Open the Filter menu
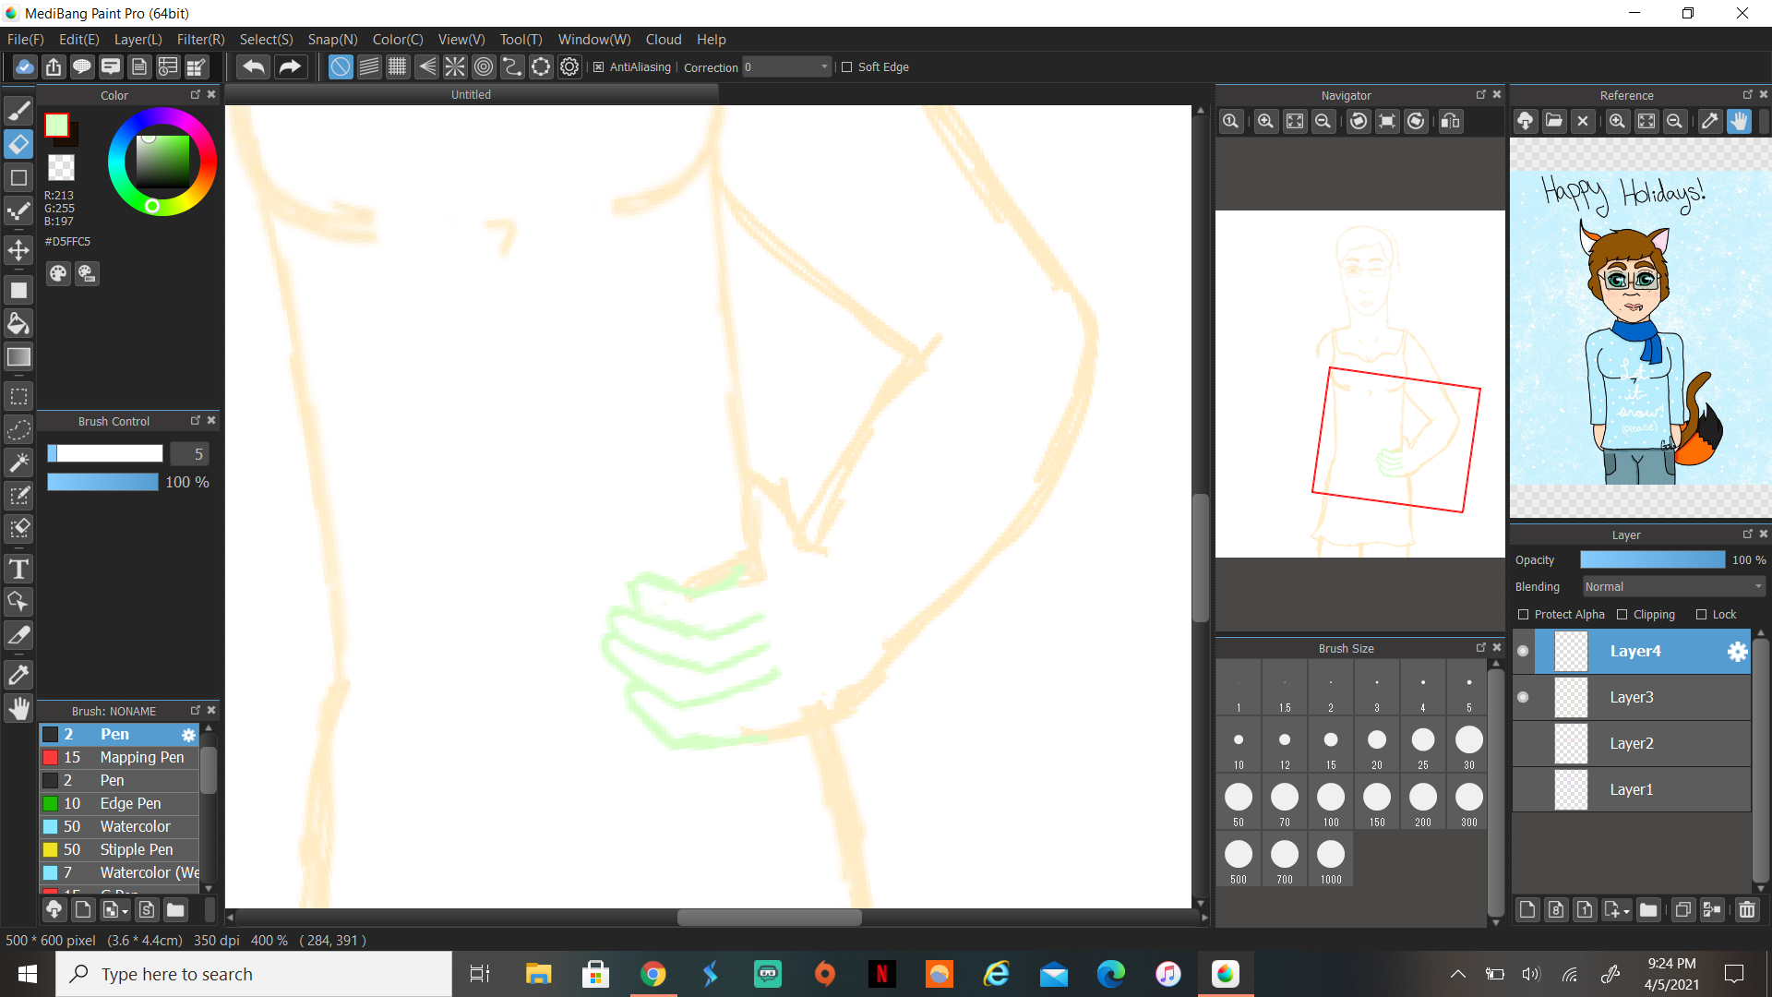 (201, 40)
